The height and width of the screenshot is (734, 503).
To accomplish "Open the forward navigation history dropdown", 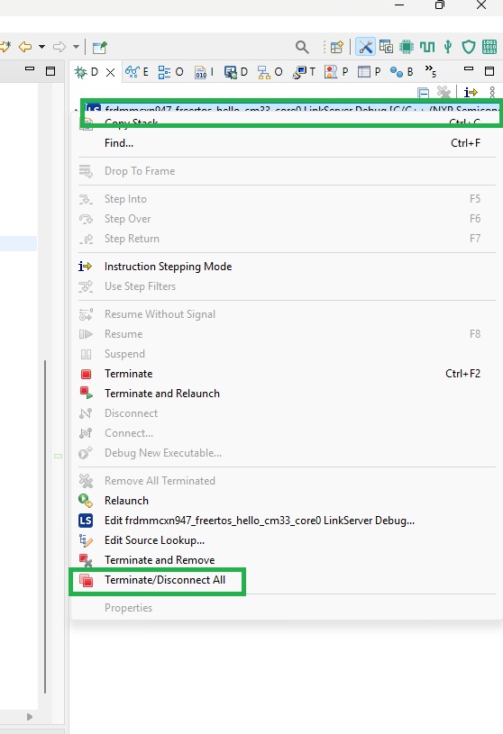I will [76, 47].
